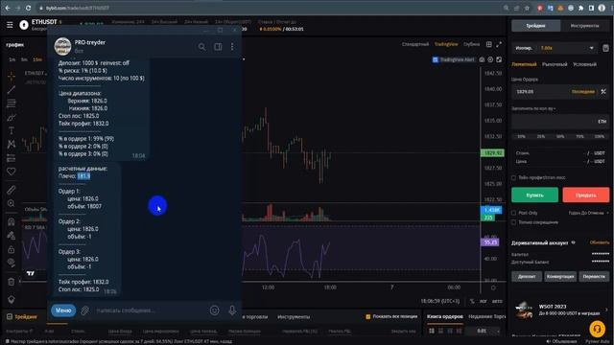Click the ETHUSDT coin logo

pyautogui.click(x=24, y=25)
